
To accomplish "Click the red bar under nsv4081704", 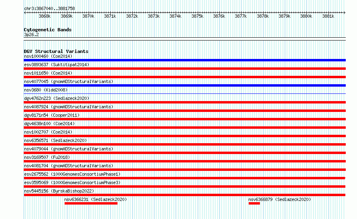I will [x=185, y=170].
